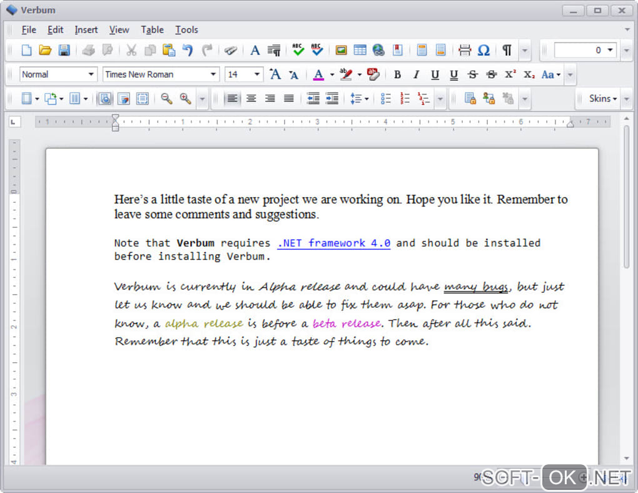This screenshot has width=638, height=493.
Task: Create a new document with New icon
Action: click(x=26, y=51)
